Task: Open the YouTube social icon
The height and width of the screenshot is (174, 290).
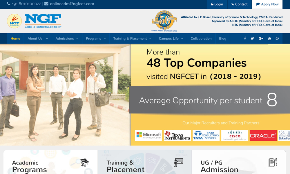Action: (x=269, y=39)
